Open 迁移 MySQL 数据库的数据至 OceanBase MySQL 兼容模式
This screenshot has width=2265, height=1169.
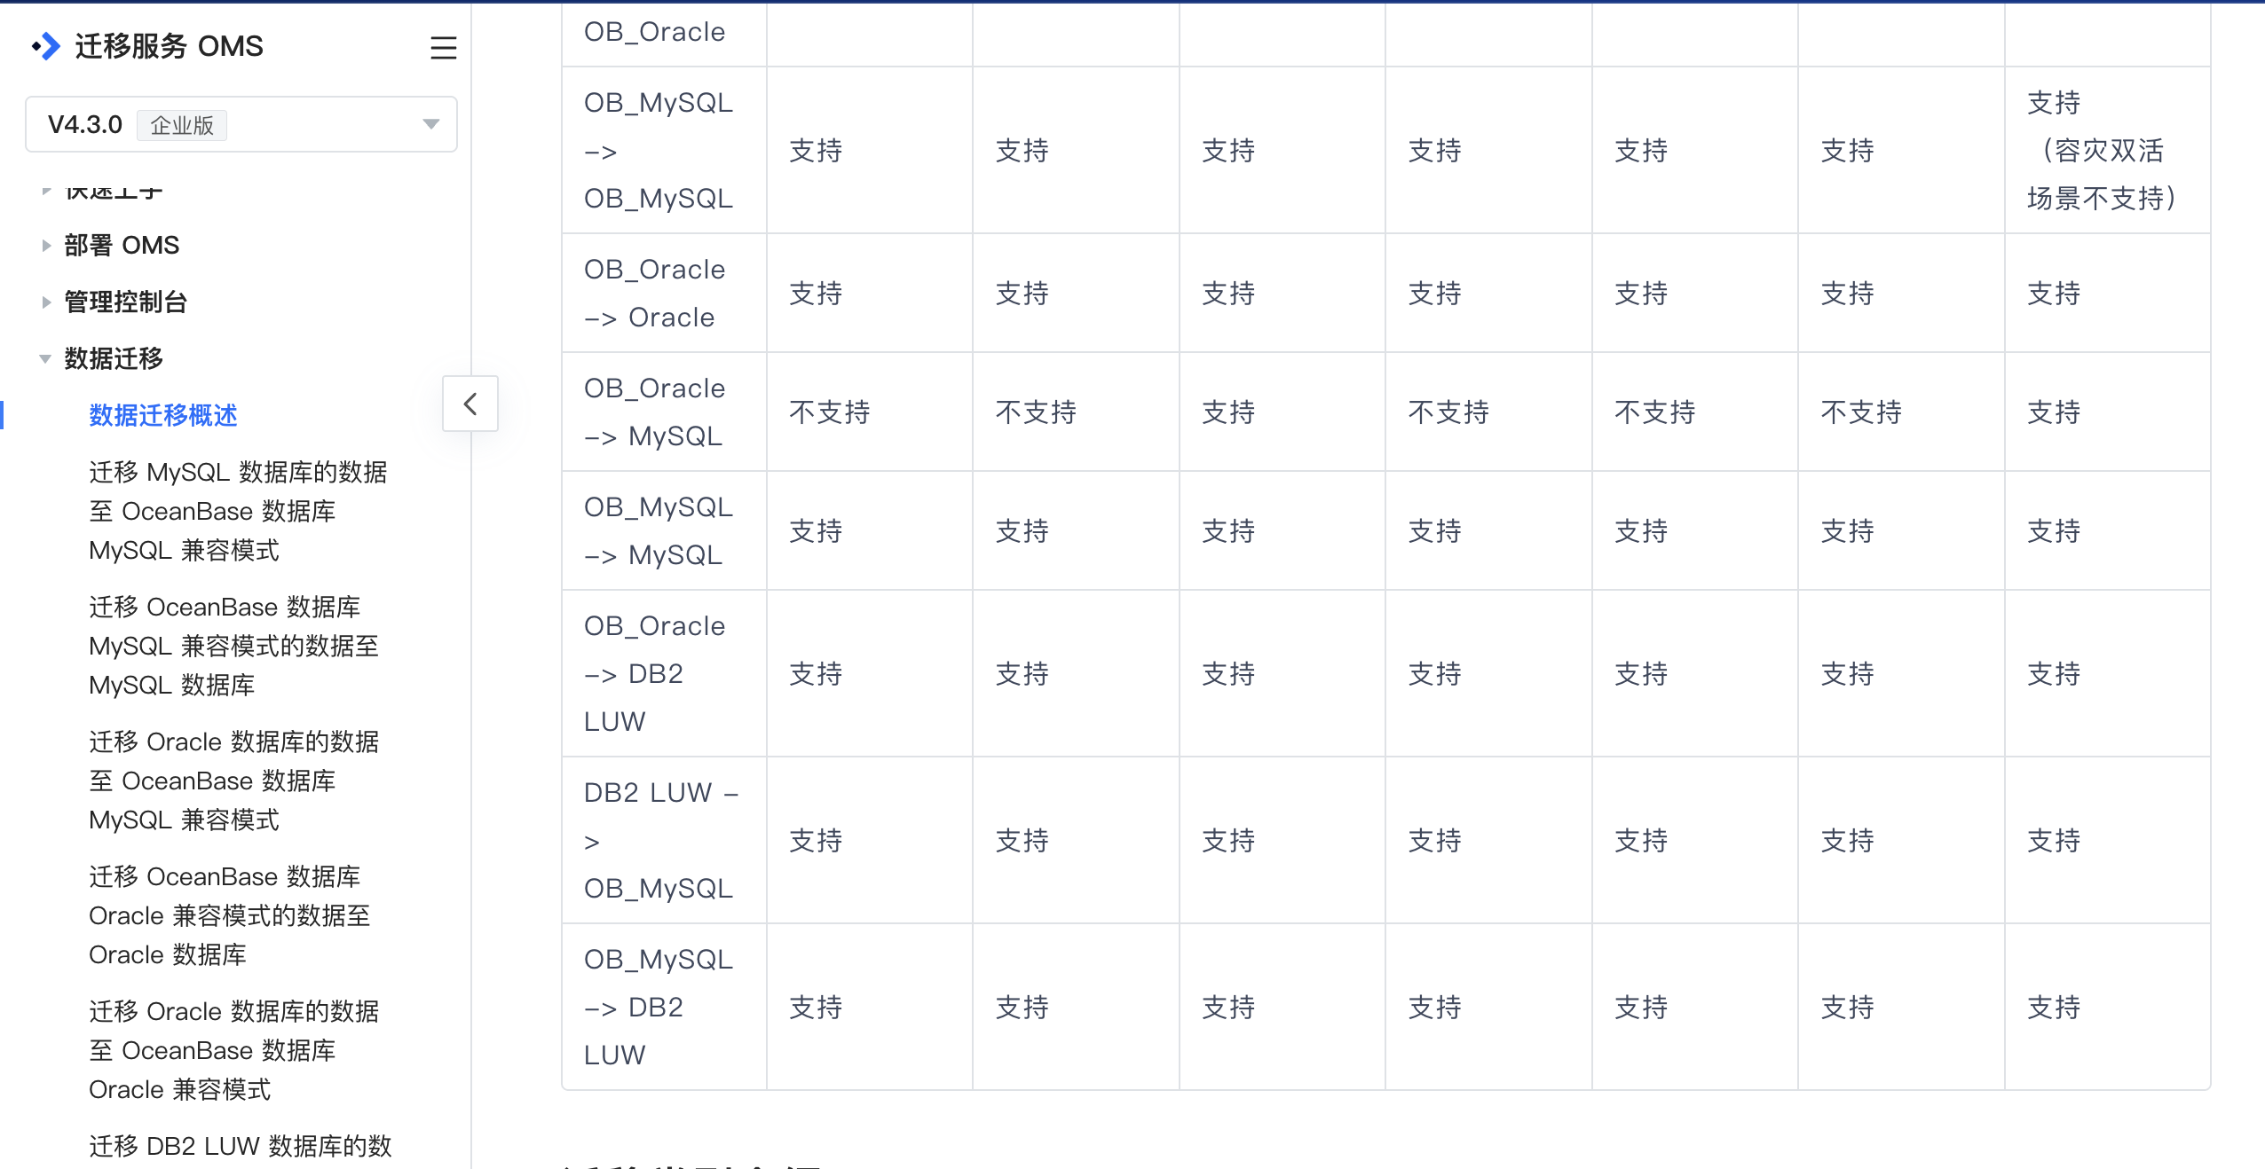(238, 511)
